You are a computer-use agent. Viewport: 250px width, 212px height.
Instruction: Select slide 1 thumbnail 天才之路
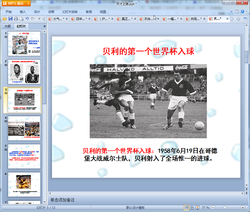pos(24,44)
